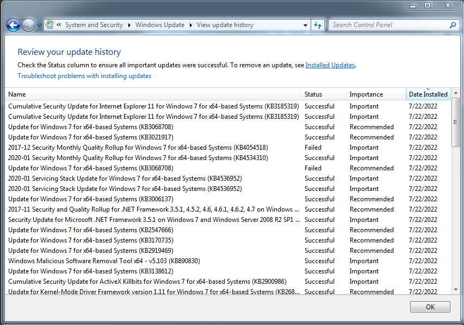The height and width of the screenshot is (325, 464).
Task: Sort by the Date Installed column header
Action: (428, 94)
